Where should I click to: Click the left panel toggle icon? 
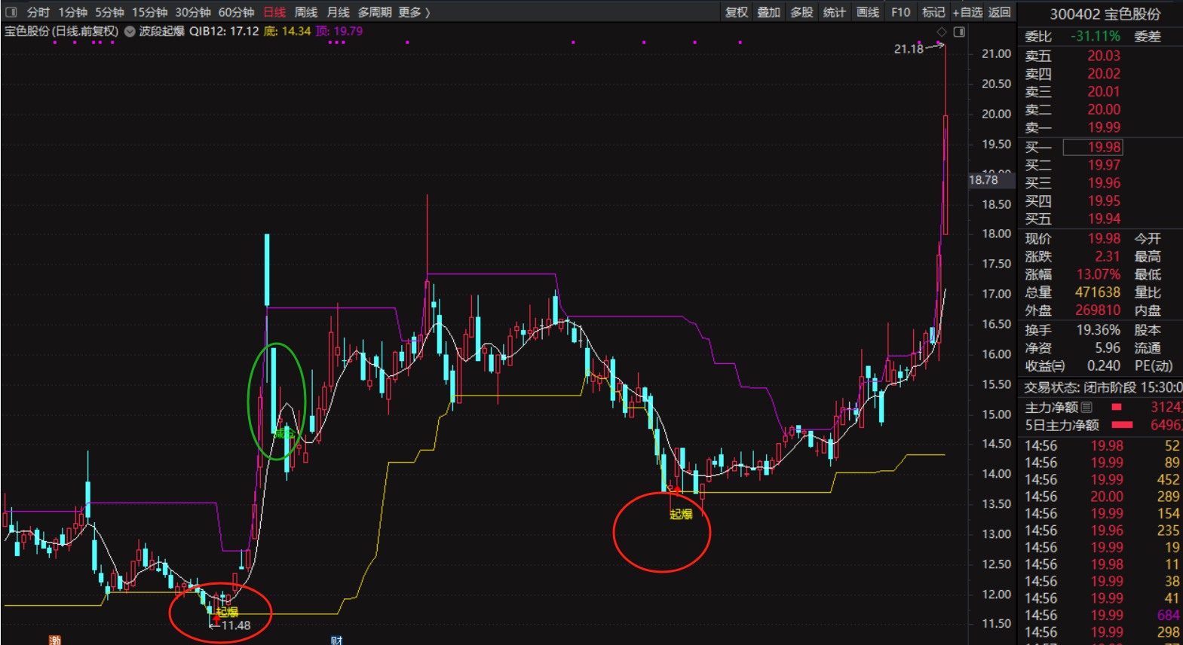tap(11, 12)
